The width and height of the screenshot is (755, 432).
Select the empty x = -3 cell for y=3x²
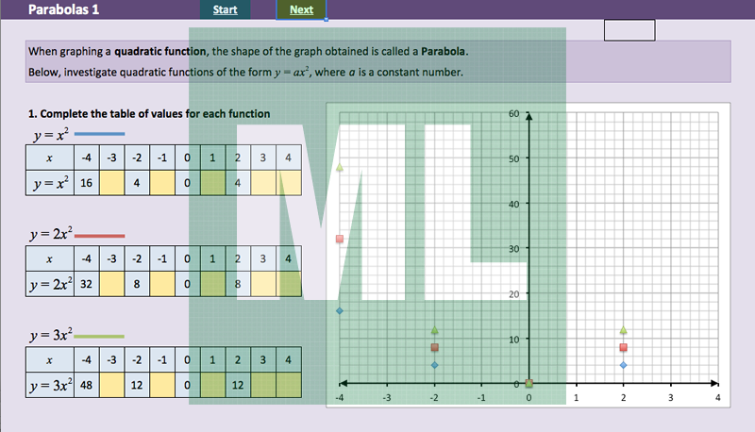[112, 385]
